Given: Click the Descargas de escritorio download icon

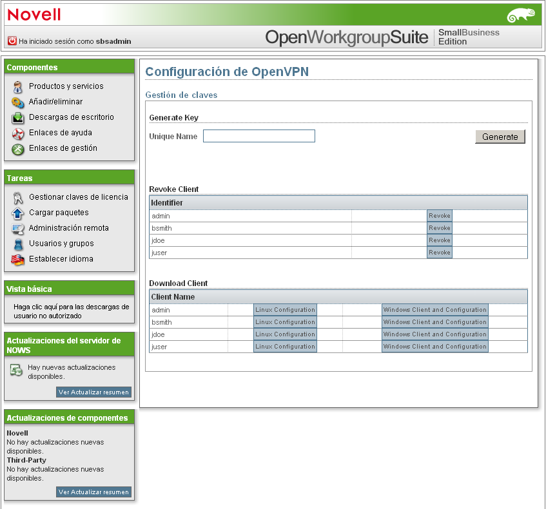Looking at the screenshot, I should (18, 118).
